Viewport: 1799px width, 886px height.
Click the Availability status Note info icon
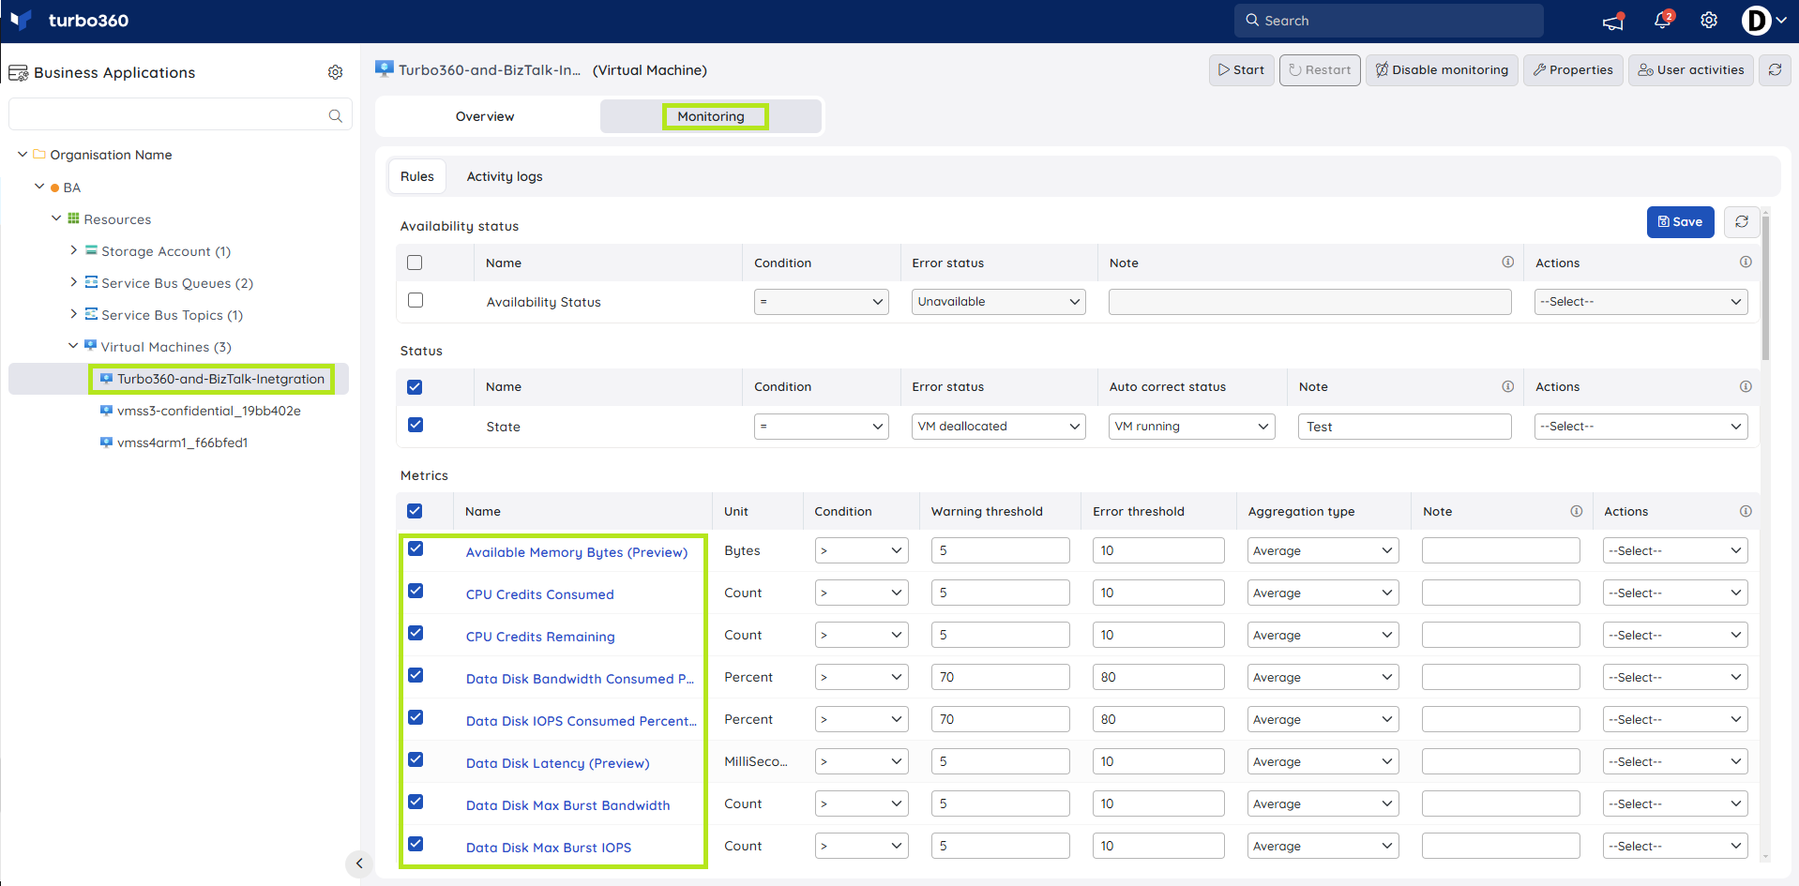pyautogui.click(x=1508, y=263)
